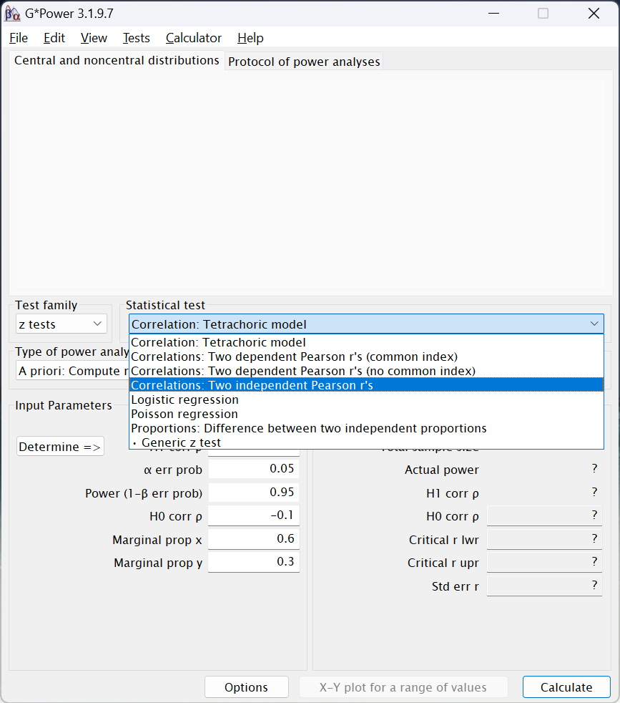Click the output H0 corr ρ result field
The width and height of the screenshot is (620, 703).
click(544, 515)
